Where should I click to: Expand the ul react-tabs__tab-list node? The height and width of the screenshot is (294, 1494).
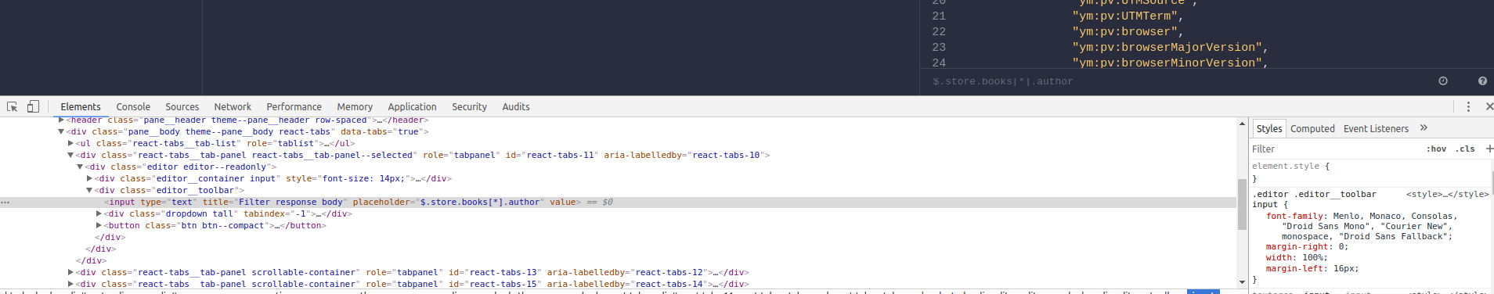[70, 144]
